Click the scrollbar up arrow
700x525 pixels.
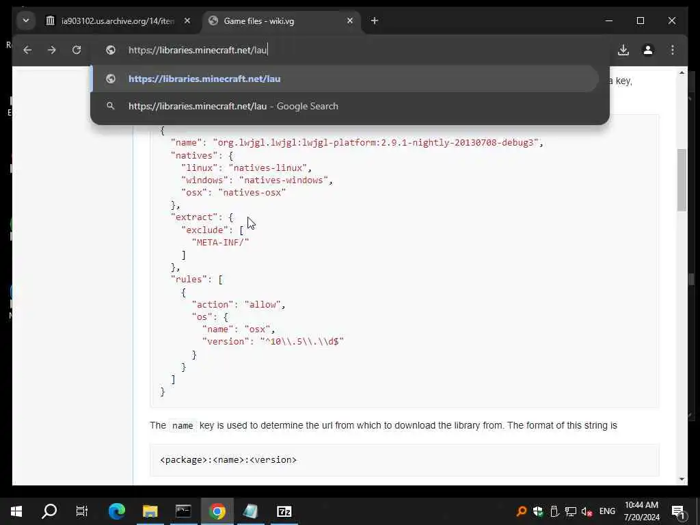tap(682, 72)
